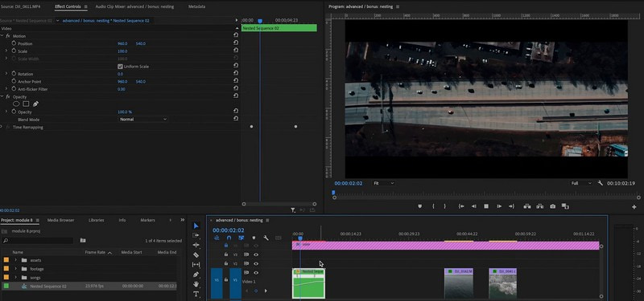This screenshot has height=301, width=644.
Task: Click timeline nest-or-individual clips icon
Action: coord(217,238)
